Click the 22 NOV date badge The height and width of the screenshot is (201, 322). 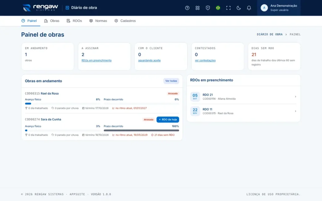click(x=195, y=111)
